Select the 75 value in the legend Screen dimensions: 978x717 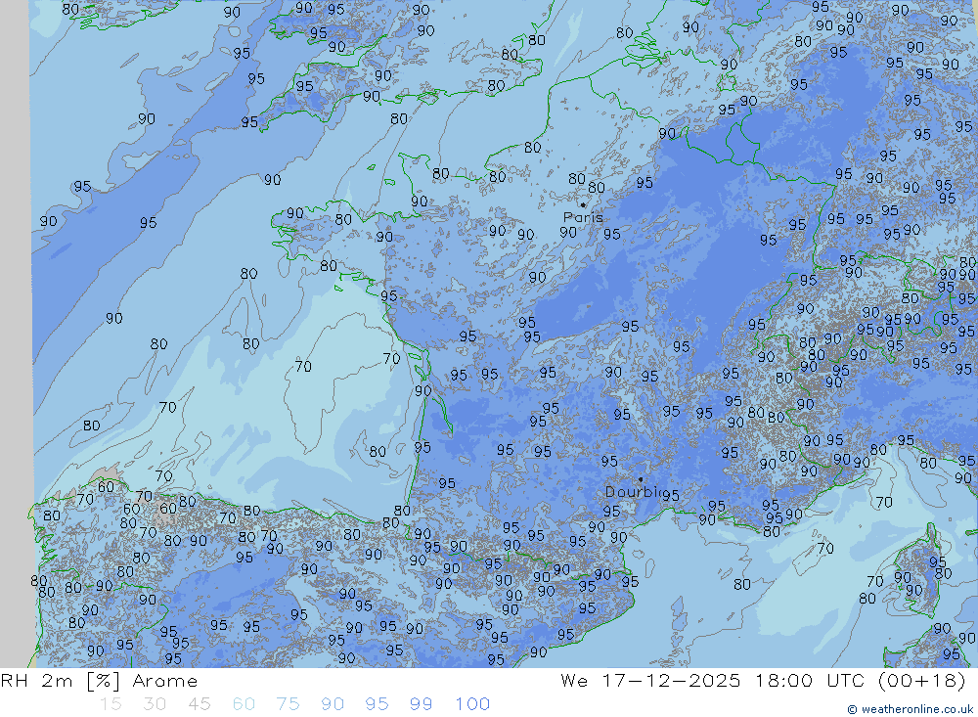pos(289,704)
